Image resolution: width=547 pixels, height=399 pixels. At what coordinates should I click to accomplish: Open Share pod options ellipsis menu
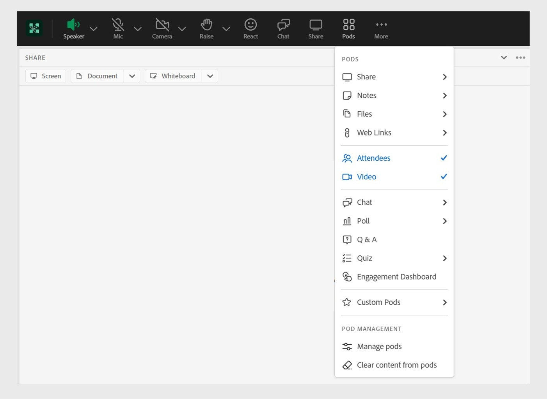pyautogui.click(x=520, y=58)
